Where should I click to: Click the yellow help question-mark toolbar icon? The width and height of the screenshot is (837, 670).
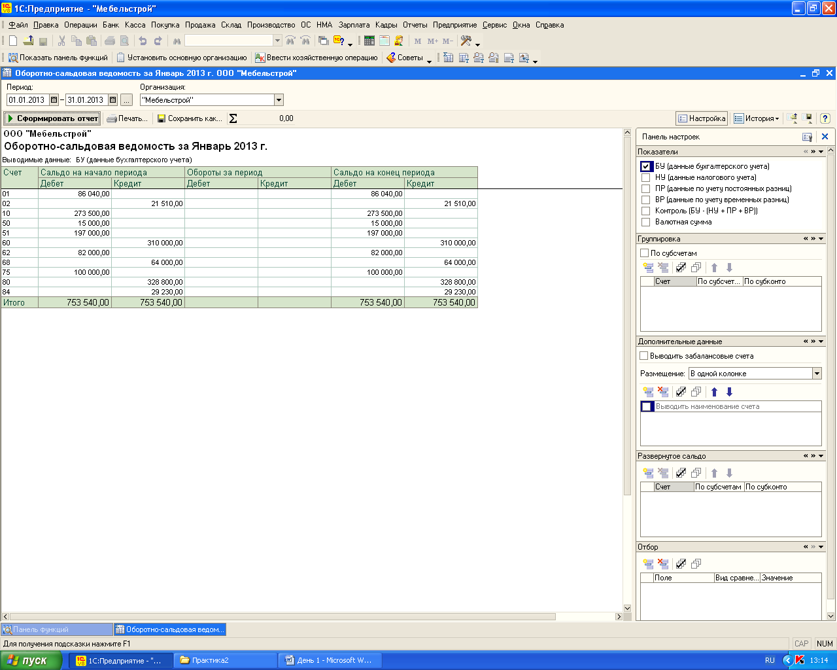click(x=339, y=41)
